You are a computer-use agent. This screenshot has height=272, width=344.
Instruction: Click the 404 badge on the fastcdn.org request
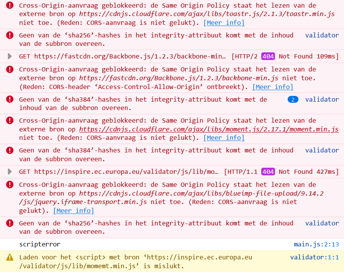pyautogui.click(x=268, y=56)
